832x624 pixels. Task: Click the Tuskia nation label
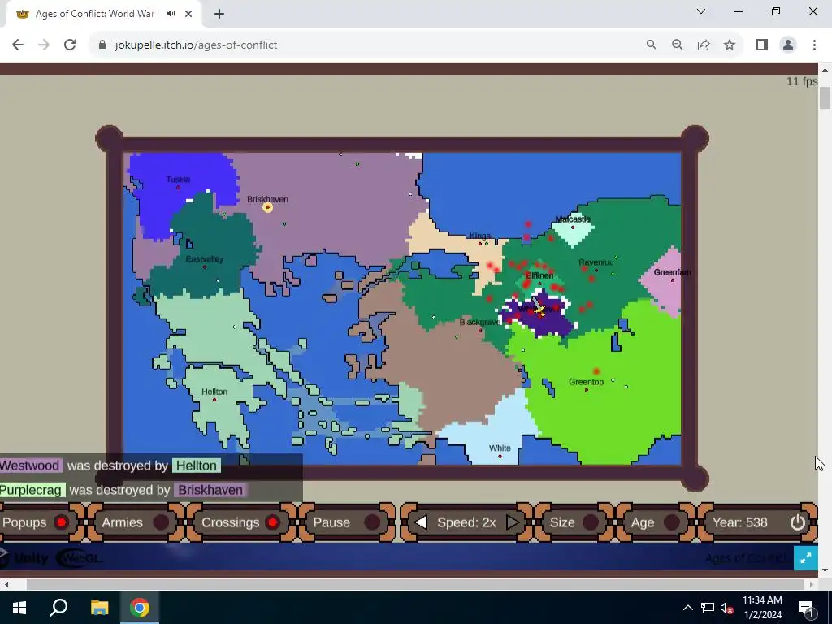[178, 180]
